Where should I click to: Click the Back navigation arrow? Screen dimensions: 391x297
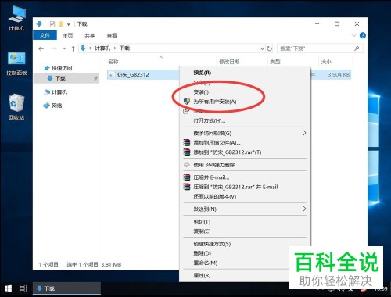pos(41,48)
